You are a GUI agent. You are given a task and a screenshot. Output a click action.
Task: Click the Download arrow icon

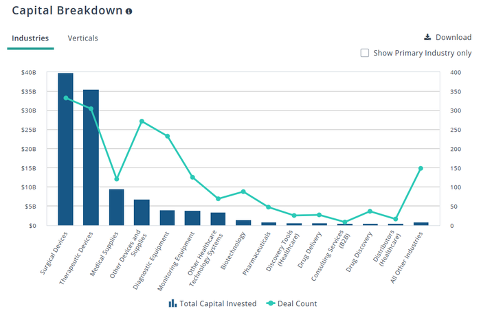[427, 37]
